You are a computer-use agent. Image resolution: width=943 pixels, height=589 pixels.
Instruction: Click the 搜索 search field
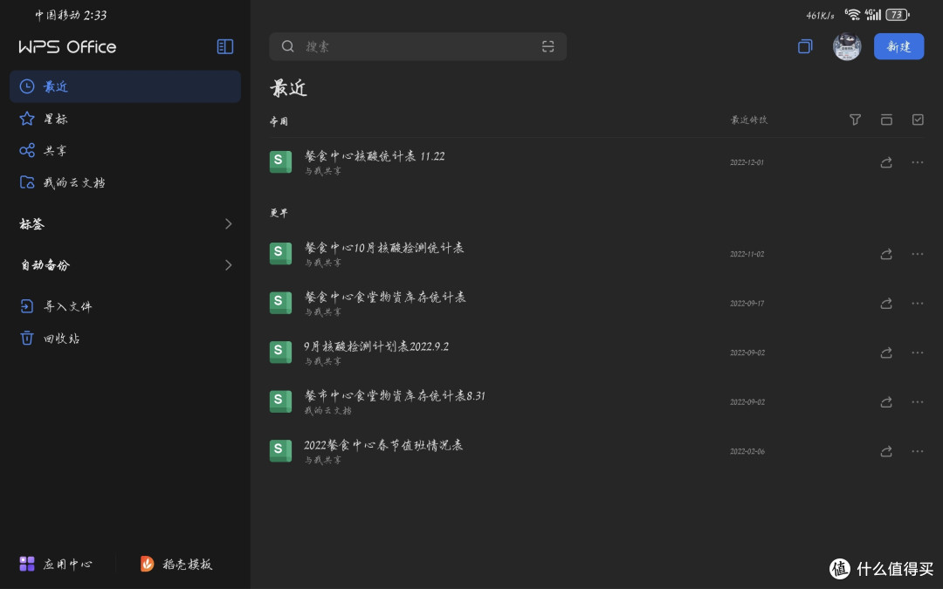click(417, 46)
